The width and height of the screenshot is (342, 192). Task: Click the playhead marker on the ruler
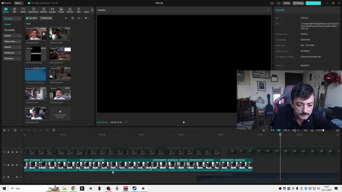pyautogui.click(x=280, y=134)
